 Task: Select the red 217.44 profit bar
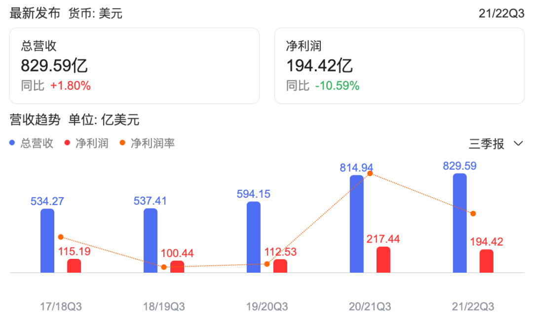[x=383, y=259]
